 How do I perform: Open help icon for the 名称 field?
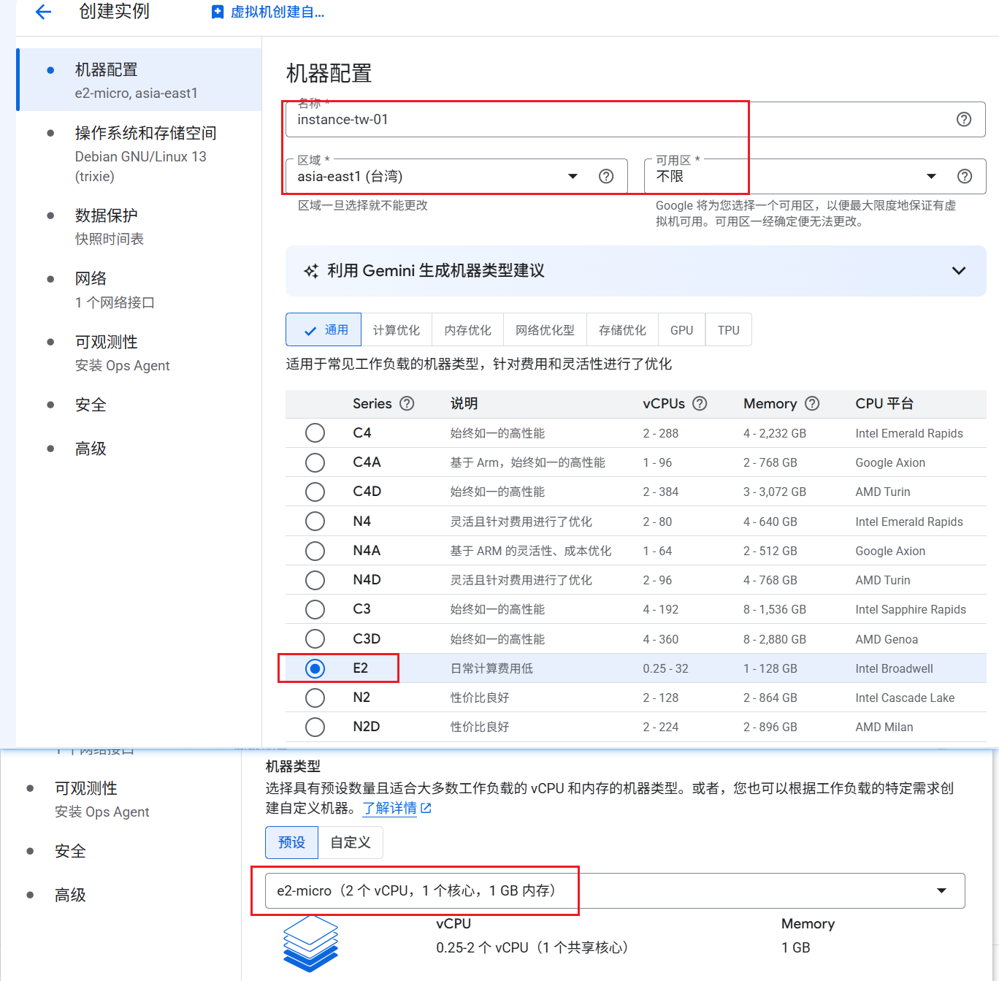964,119
